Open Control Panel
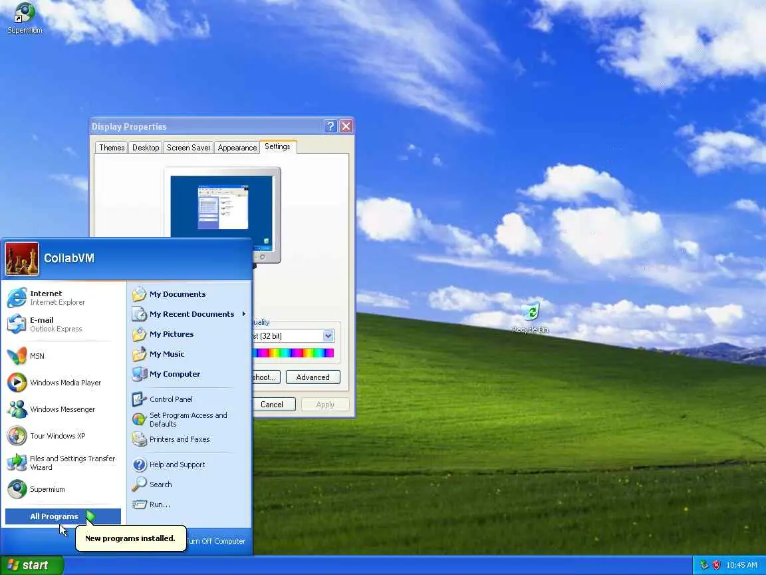This screenshot has height=575, width=766. coord(189,399)
